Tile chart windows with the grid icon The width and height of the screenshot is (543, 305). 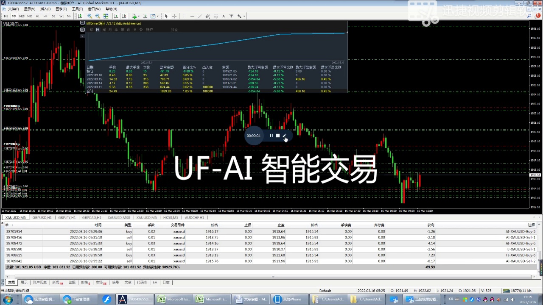click(106, 16)
